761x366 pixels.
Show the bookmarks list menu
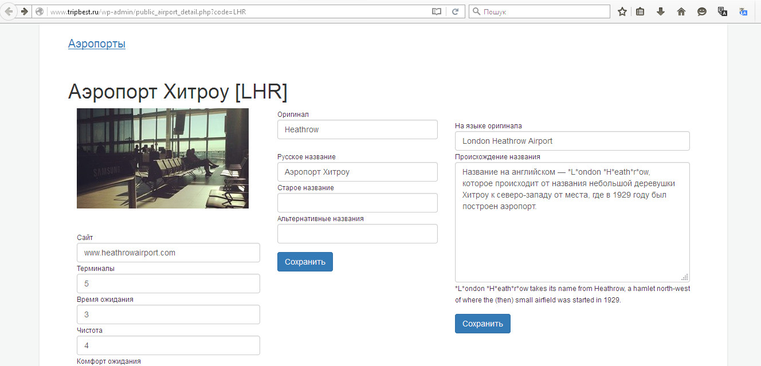(x=641, y=11)
